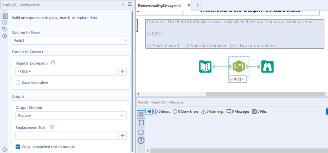The image size is (328, 153).
Task: Open the Results window help icon
Action: pyautogui.click(x=141, y=140)
